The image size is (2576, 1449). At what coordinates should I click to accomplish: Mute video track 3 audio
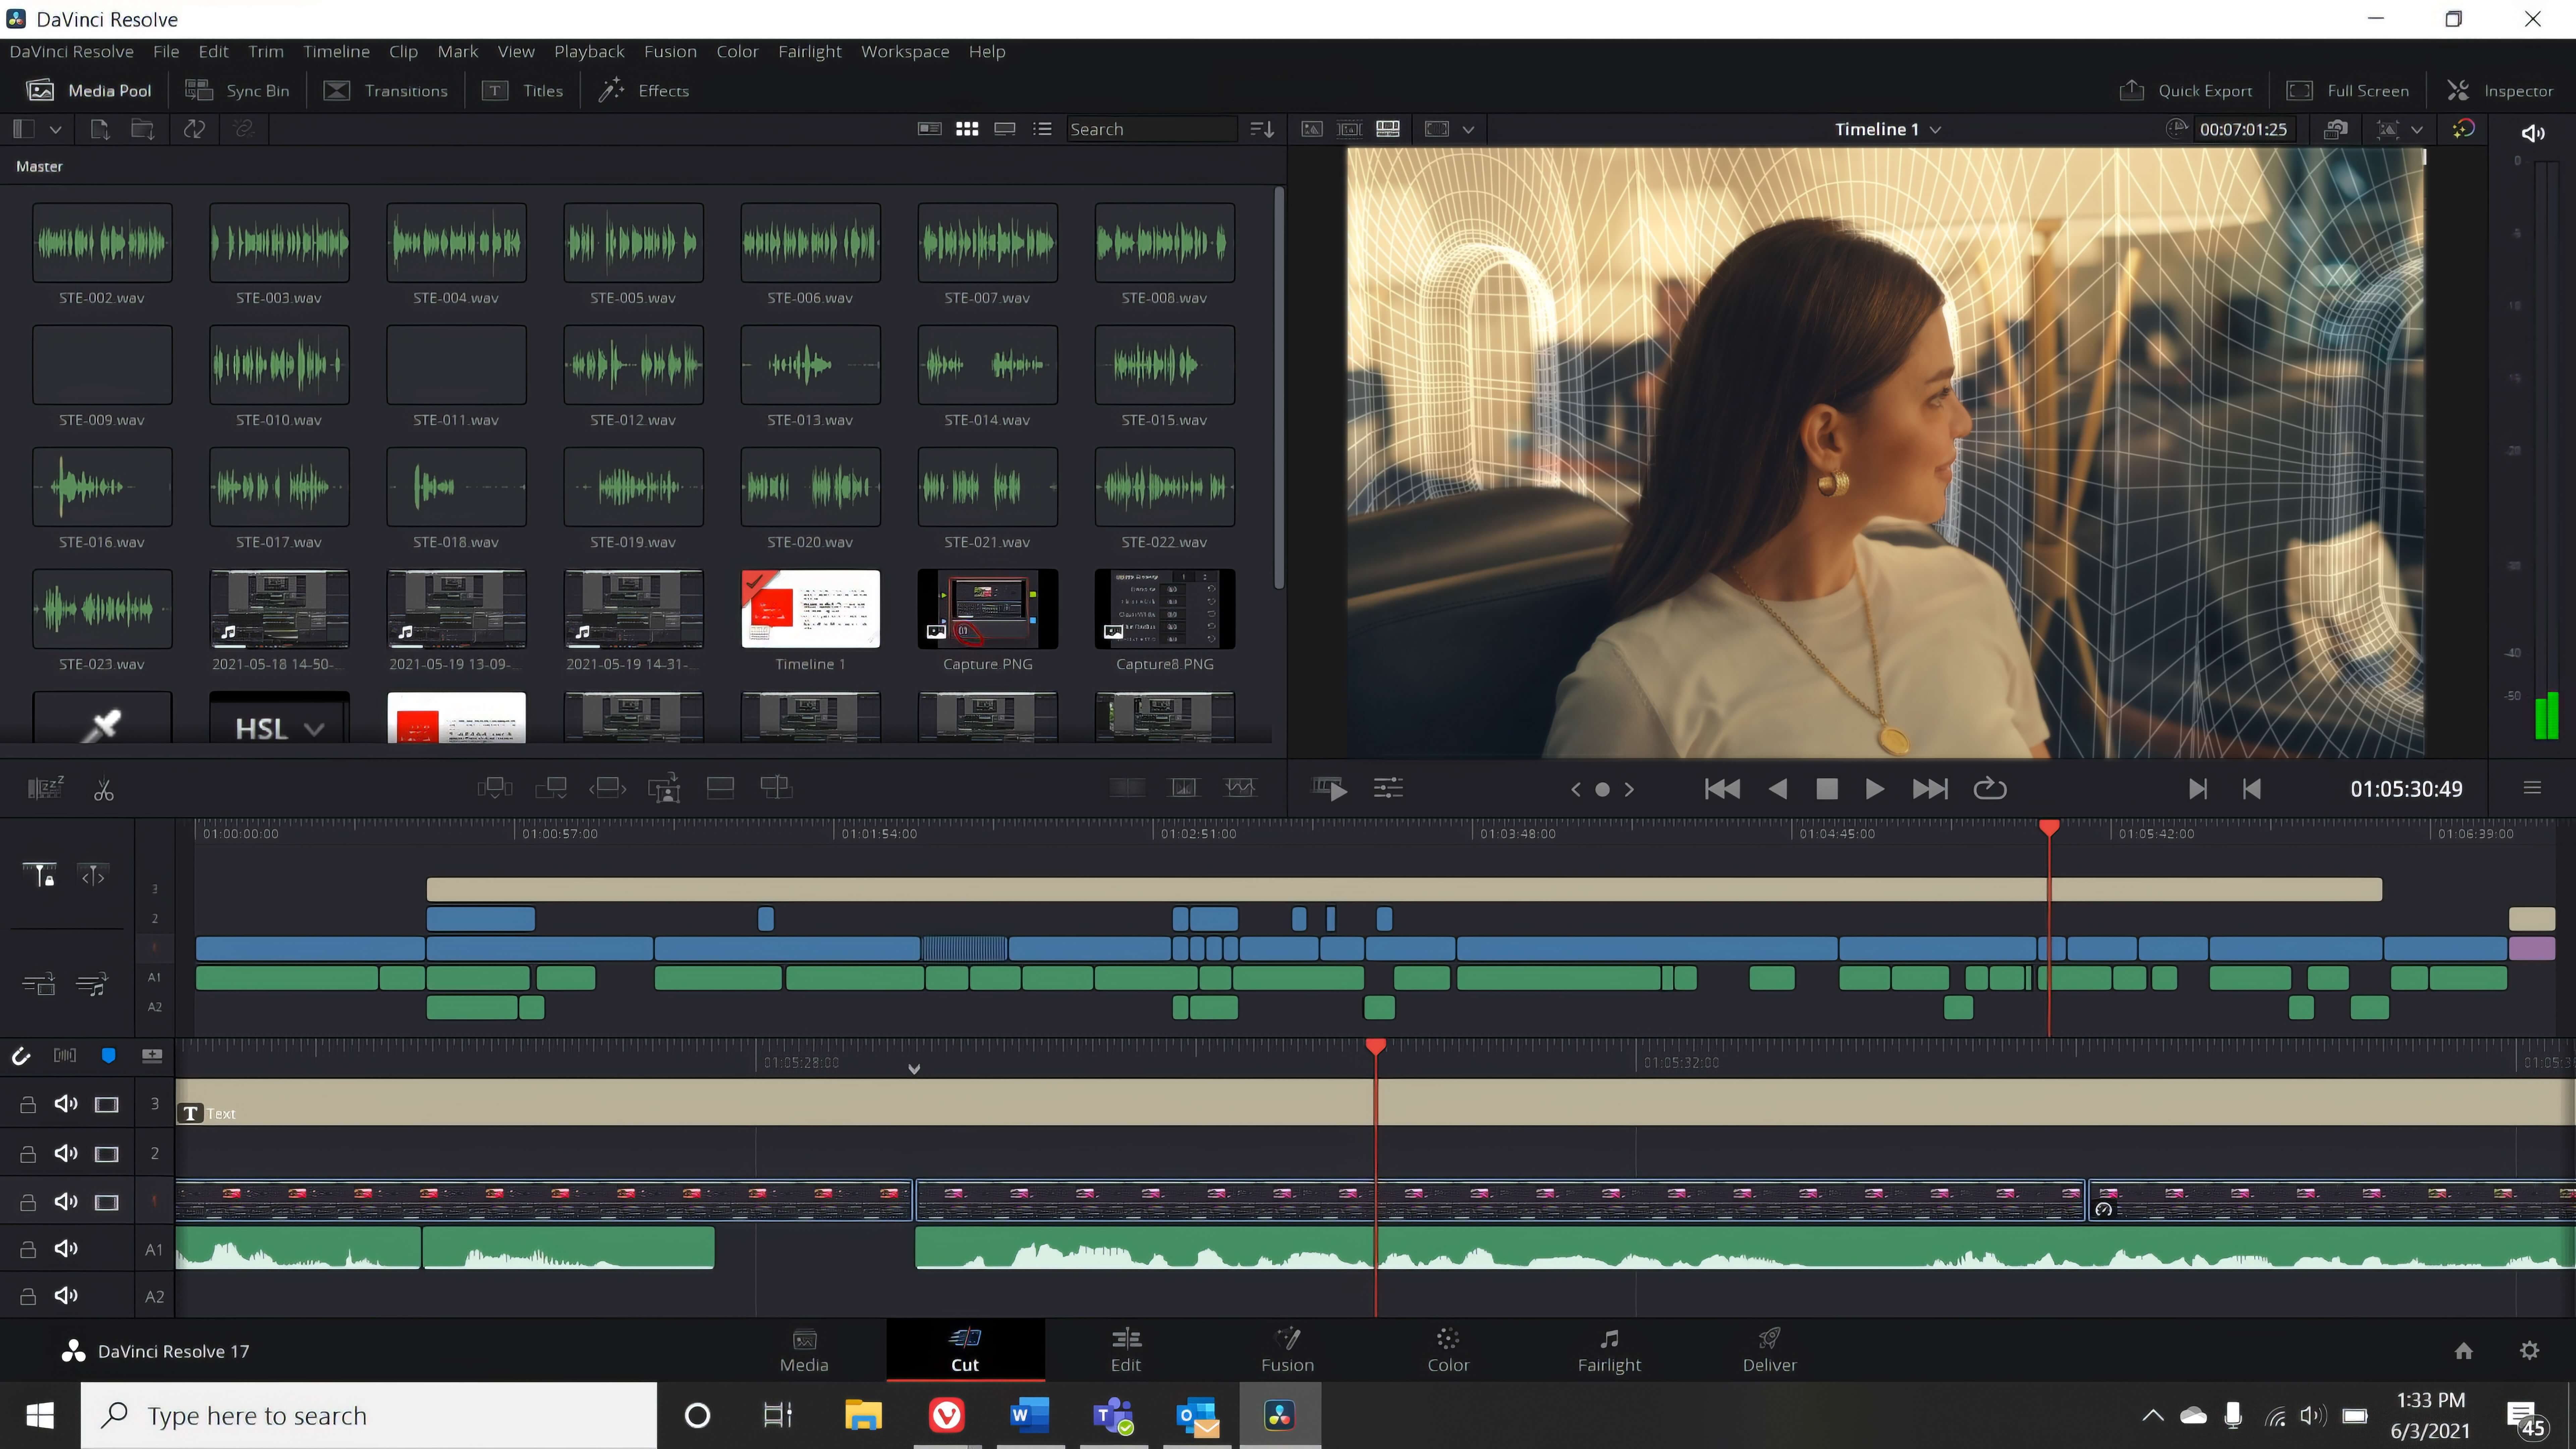66,1104
